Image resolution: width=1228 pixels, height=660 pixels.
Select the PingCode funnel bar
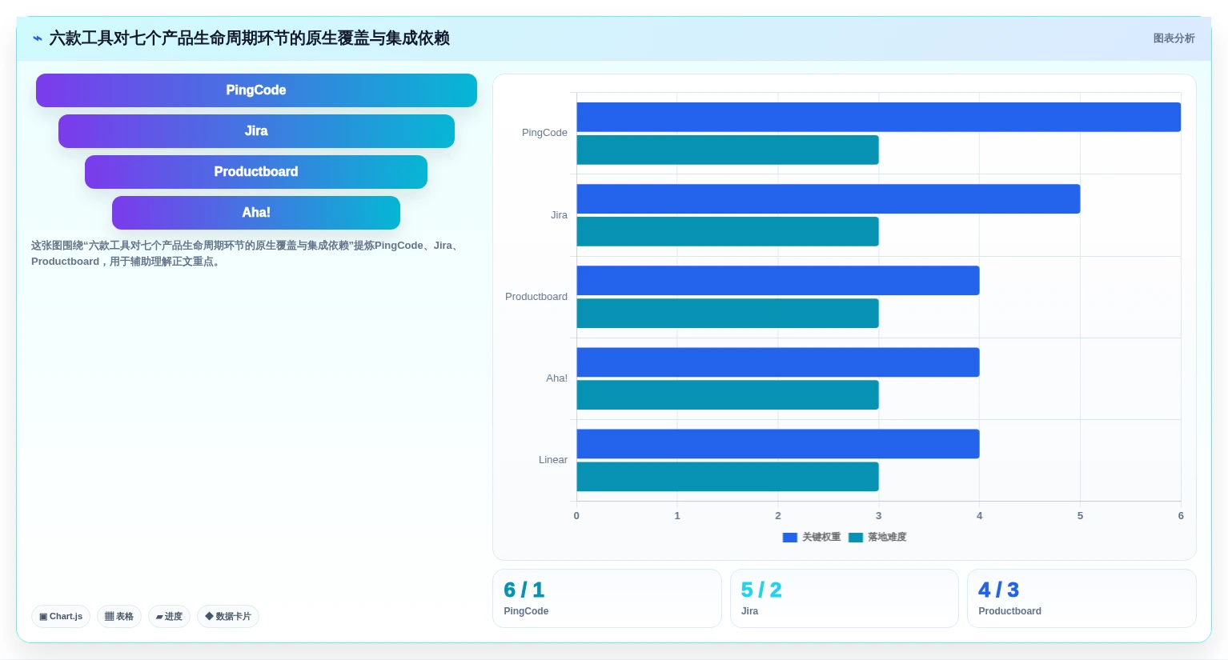pyautogui.click(x=256, y=90)
